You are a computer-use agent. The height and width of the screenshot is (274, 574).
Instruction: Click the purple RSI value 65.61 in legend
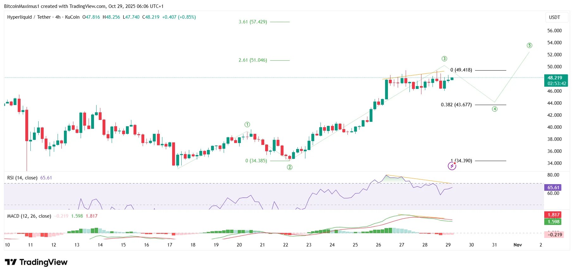46,178
